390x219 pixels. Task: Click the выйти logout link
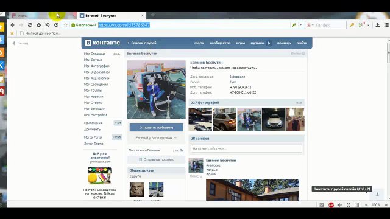pos(302,43)
